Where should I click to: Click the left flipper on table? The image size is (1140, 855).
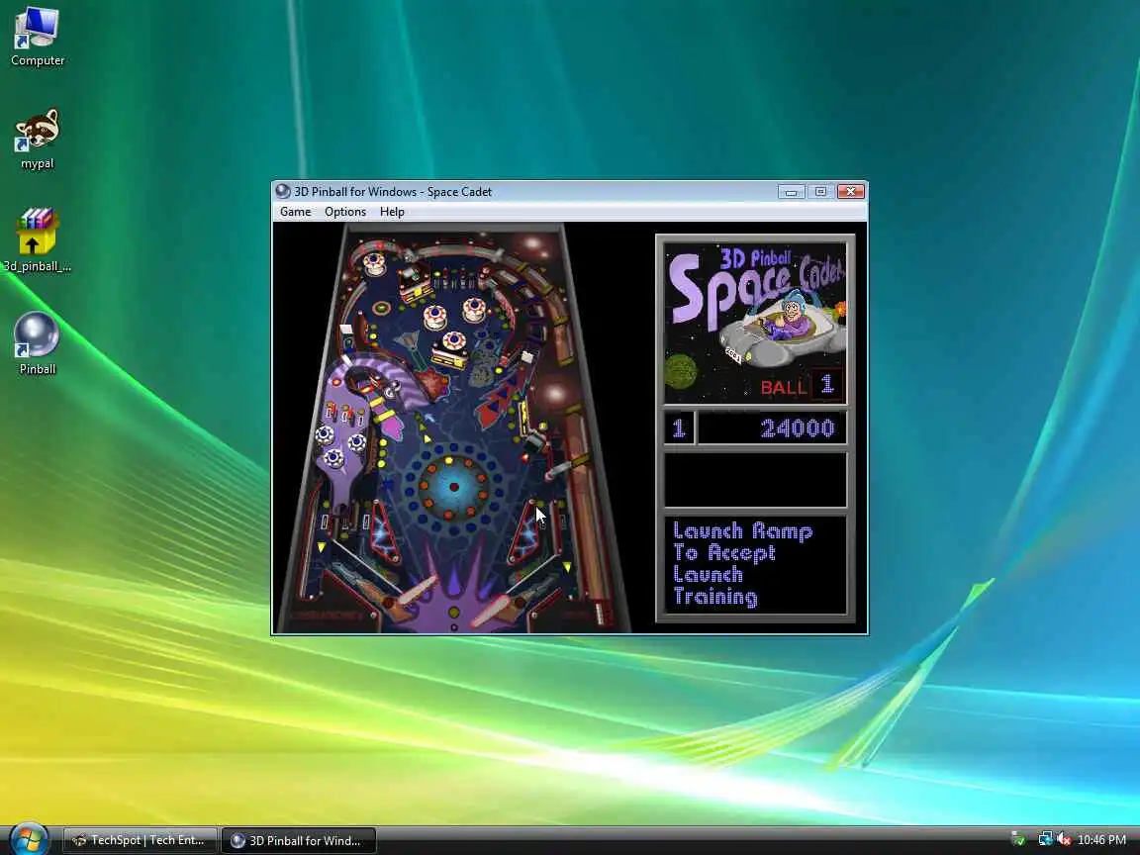(x=410, y=593)
